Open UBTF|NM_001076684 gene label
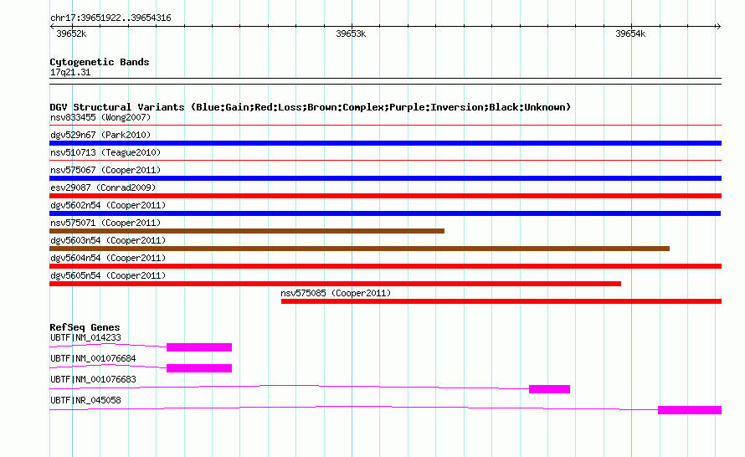The image size is (745, 457). [93, 359]
